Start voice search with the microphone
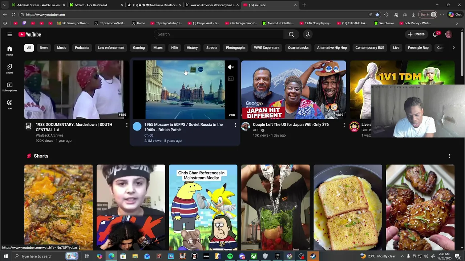Screen dimensions: 465x261 (308, 34)
